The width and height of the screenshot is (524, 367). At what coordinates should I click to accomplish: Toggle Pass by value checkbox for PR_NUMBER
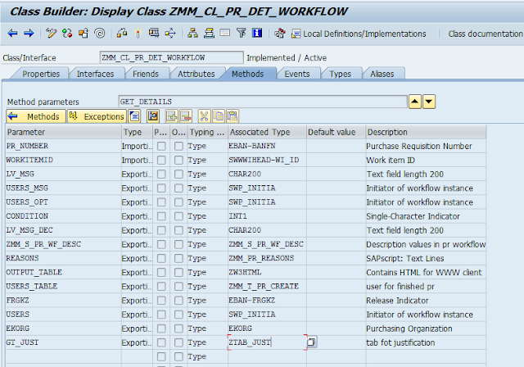coord(161,146)
